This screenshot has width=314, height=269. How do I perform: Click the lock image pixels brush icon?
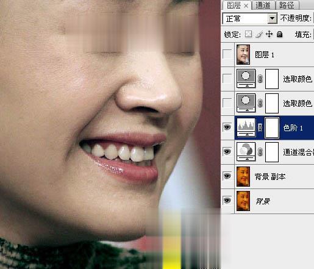[x=259, y=34]
